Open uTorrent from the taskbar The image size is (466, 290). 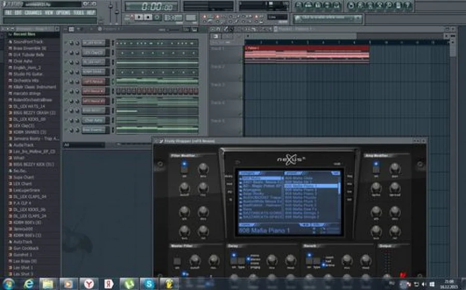127,283
